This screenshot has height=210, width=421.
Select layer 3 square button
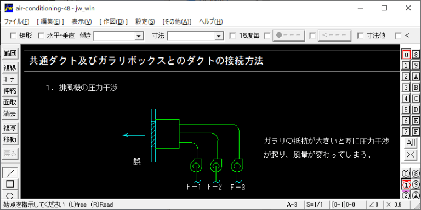click(x=406, y=87)
